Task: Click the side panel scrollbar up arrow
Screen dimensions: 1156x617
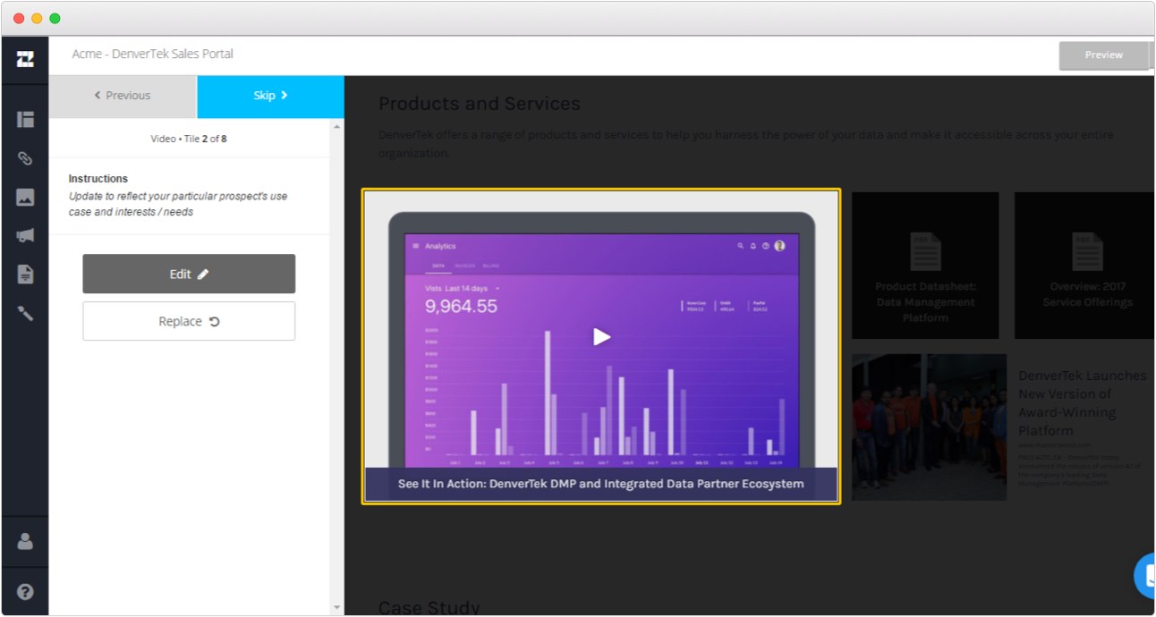Action: point(337,126)
